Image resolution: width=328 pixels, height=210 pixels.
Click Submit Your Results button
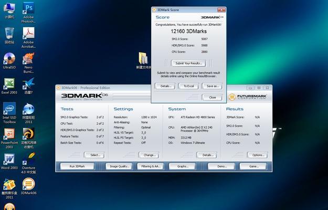[x=188, y=63]
